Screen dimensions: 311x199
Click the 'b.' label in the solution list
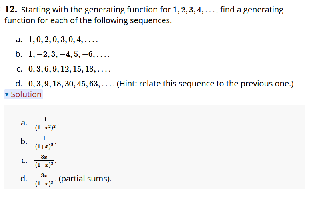(x=24, y=141)
